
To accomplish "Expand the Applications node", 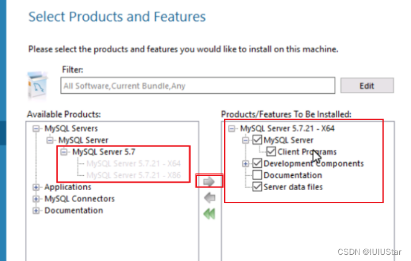I will 36,187.
